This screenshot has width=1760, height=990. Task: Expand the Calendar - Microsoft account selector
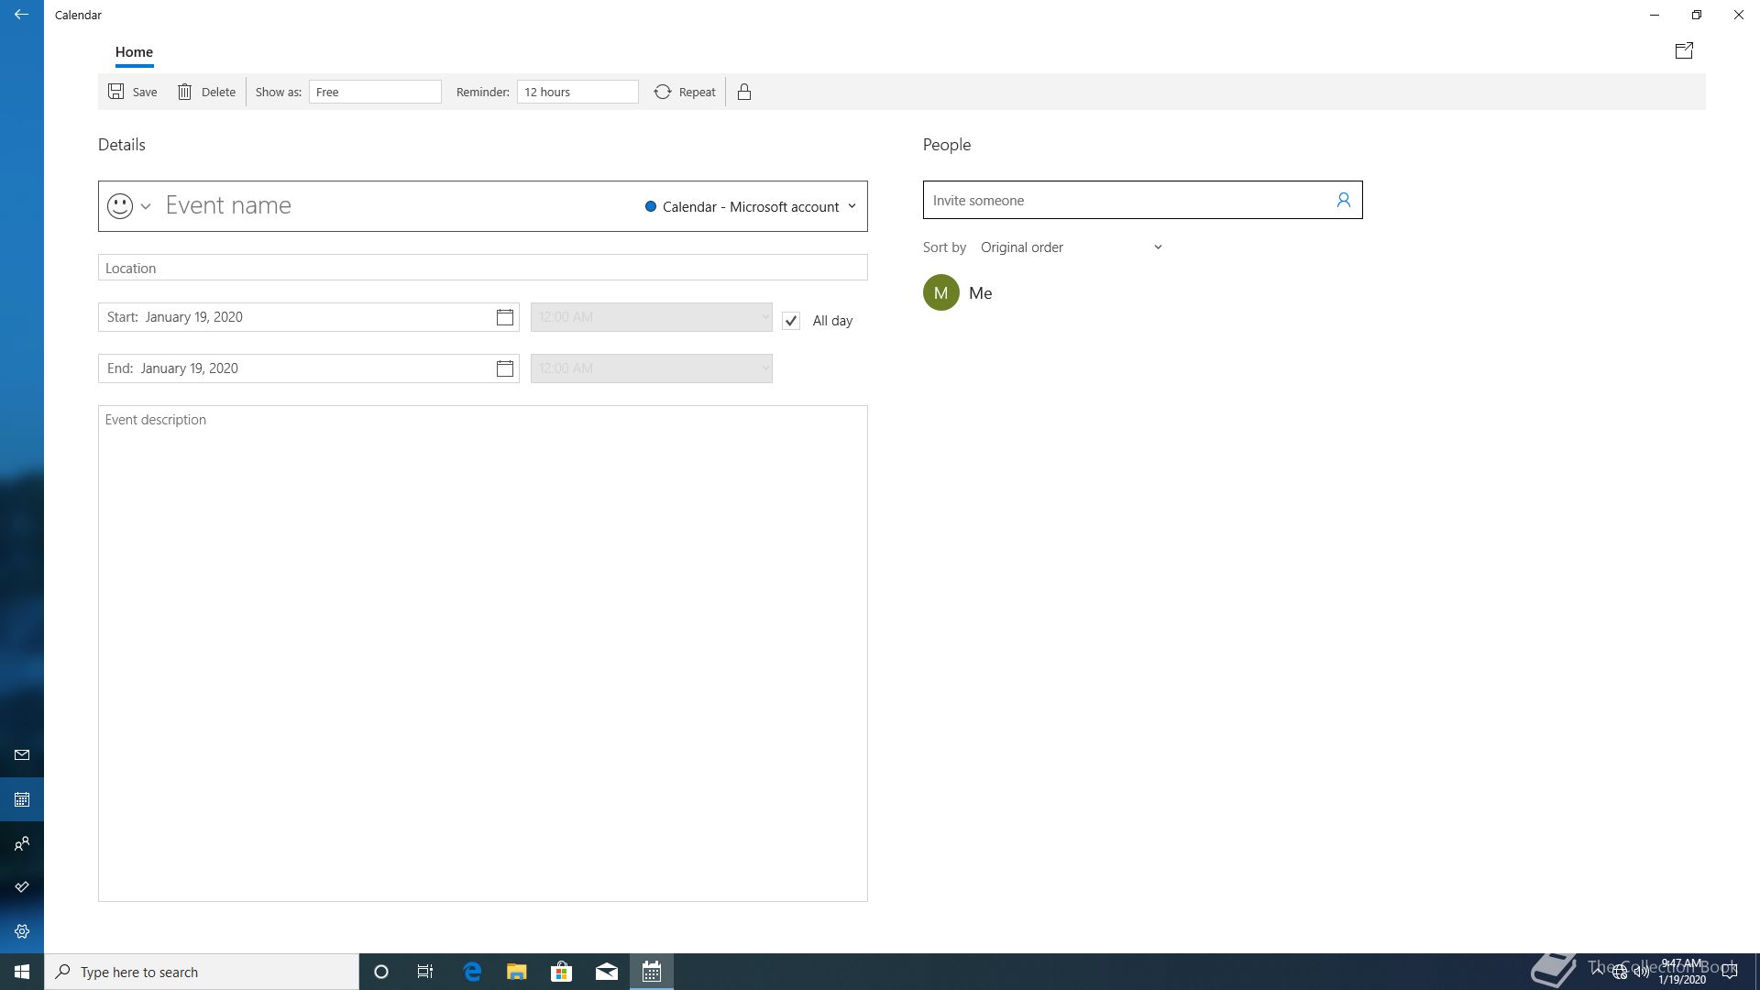[751, 207]
